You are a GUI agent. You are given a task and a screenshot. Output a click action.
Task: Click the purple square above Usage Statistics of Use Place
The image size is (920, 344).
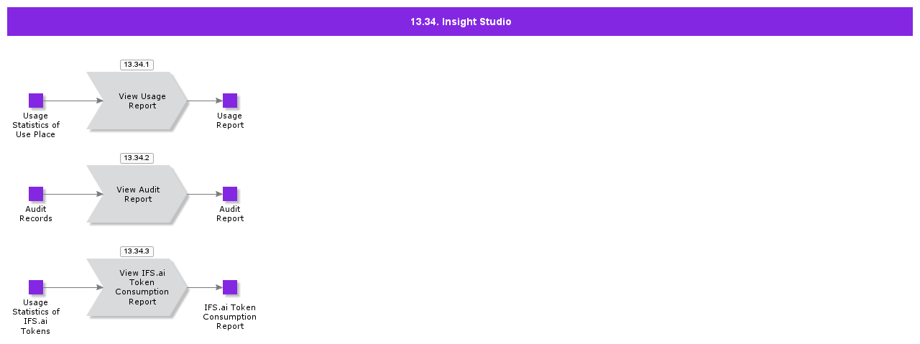(x=36, y=101)
